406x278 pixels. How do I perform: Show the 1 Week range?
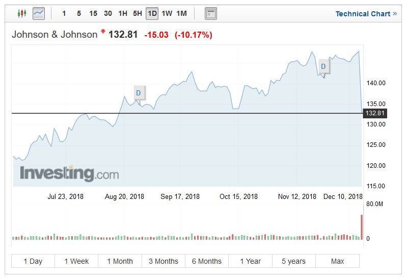76,261
